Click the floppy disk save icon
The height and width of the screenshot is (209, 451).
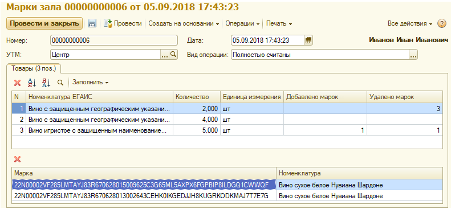[92, 23]
